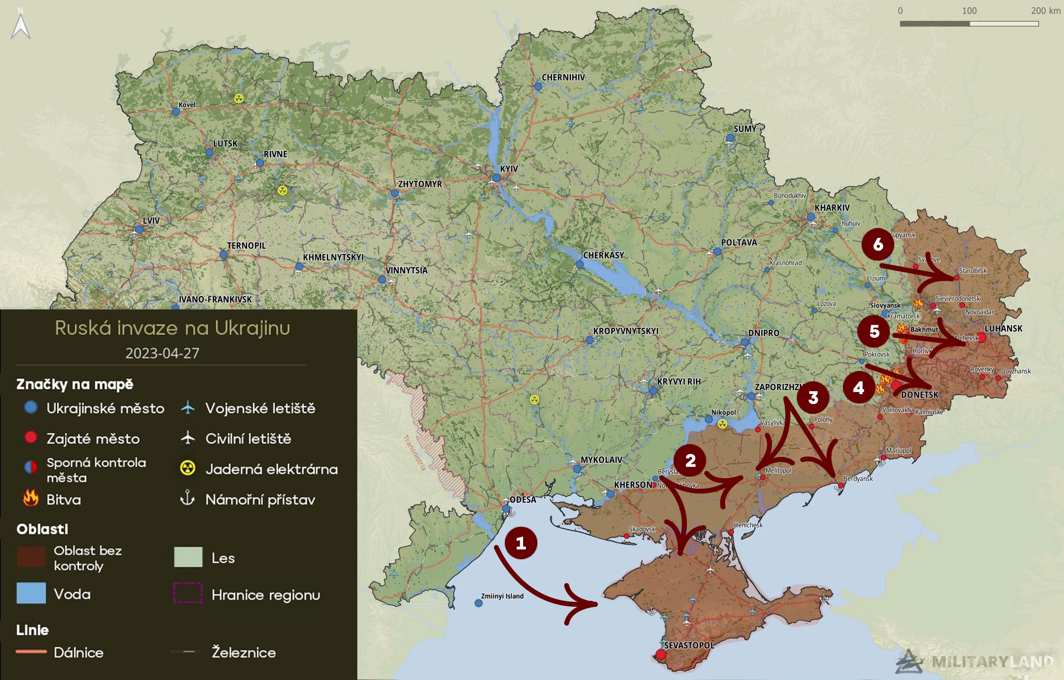Click the nuclear plant icon near Nikopol
This screenshot has width=1064, height=680.
pos(723,424)
